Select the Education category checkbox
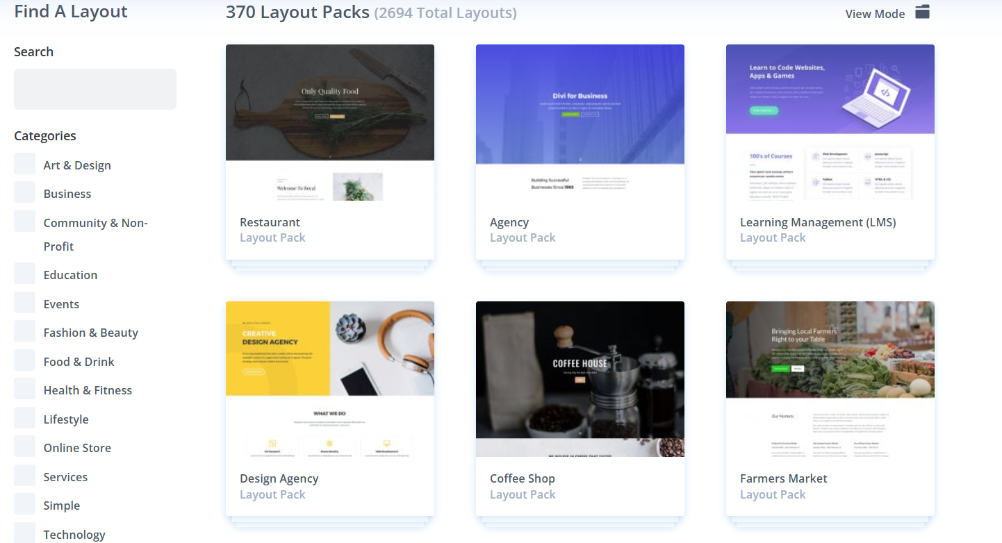Screen dimensions: 1002x543 (25, 274)
